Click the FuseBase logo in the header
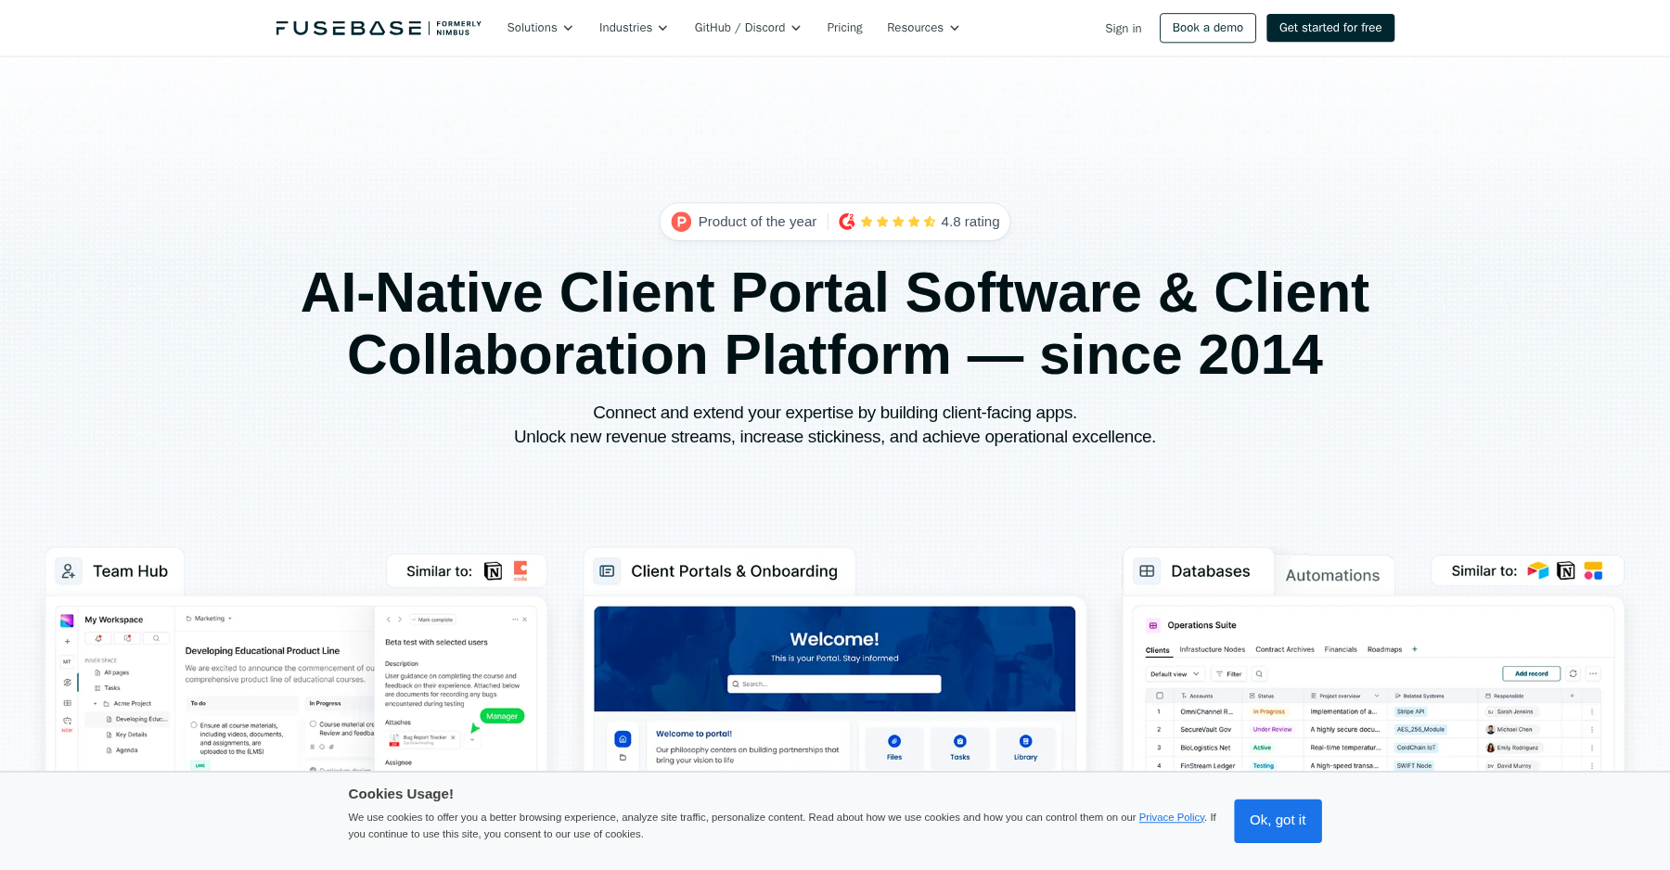This screenshot has width=1670, height=870. [379, 28]
